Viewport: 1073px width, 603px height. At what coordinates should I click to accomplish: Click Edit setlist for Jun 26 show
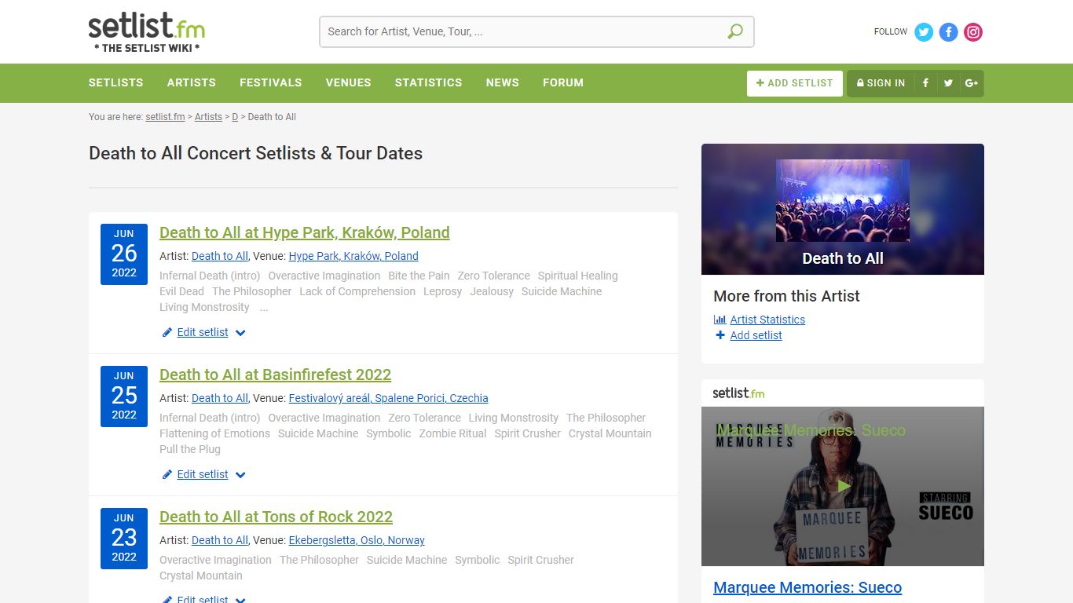tap(203, 332)
